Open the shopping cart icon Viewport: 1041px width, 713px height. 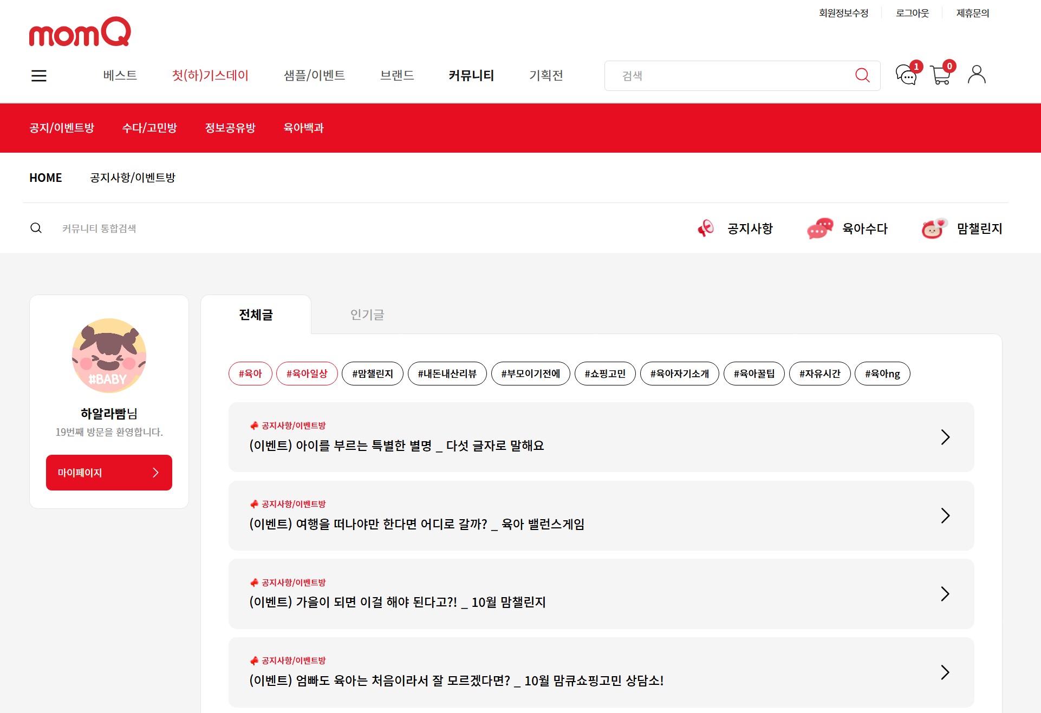941,76
